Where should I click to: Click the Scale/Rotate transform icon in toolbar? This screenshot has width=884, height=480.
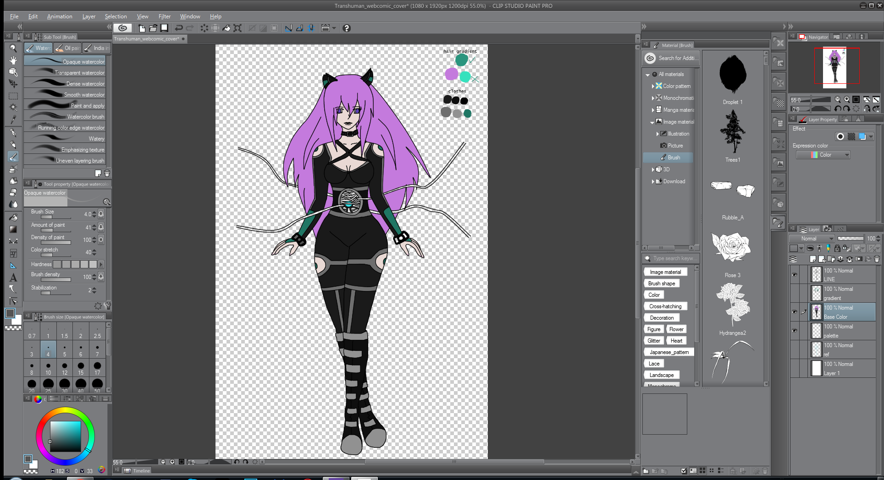click(238, 28)
